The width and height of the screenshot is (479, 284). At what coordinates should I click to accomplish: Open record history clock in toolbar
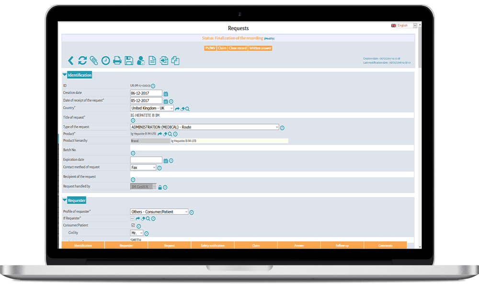pos(106,60)
